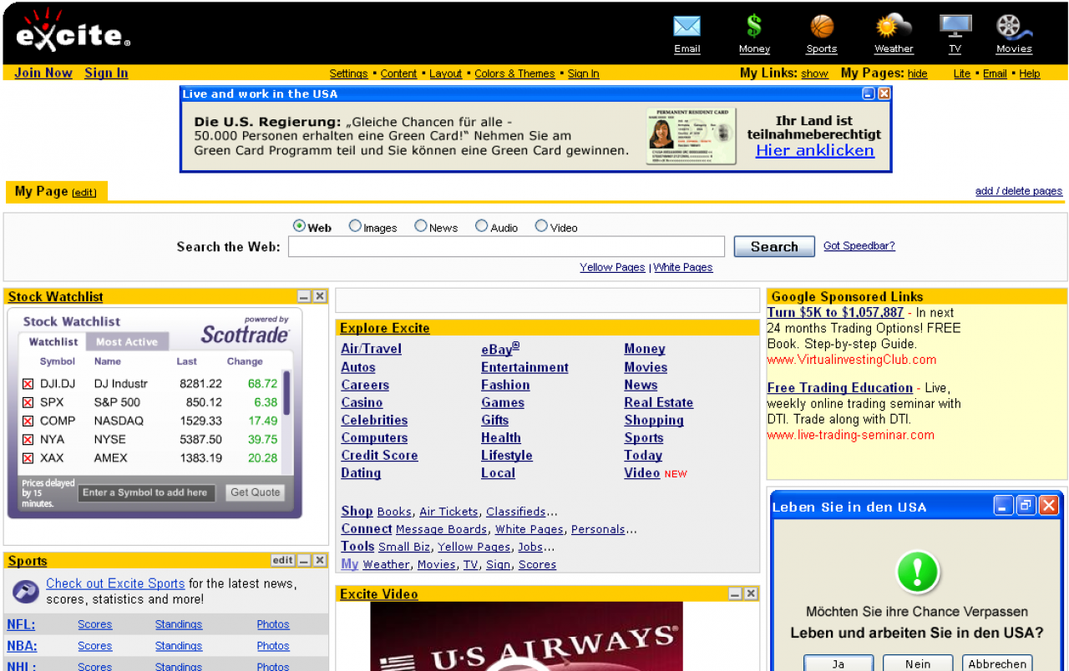Image resolution: width=1069 pixels, height=671 pixels.
Task: Click the Join Now link
Action: [x=43, y=73]
